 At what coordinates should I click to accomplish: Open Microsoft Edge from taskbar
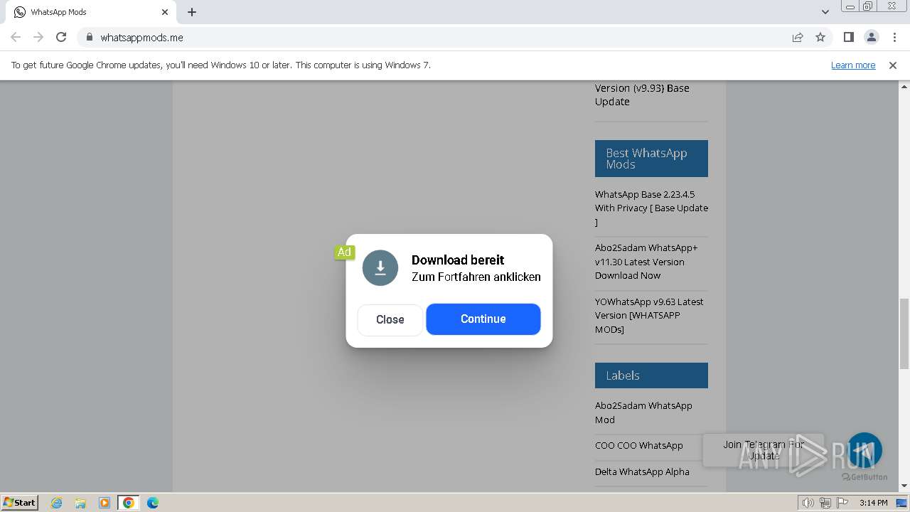coord(153,503)
